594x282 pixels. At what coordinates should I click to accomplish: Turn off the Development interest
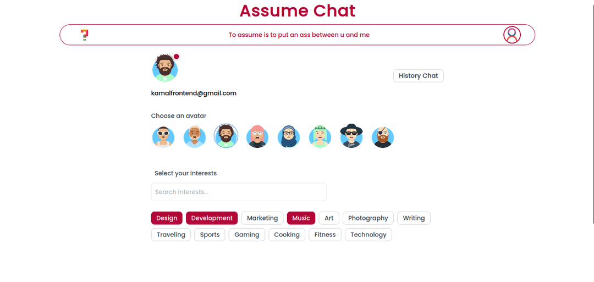pyautogui.click(x=212, y=218)
